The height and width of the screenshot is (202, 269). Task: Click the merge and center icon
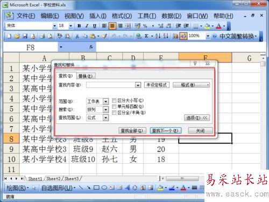click(x=128, y=26)
